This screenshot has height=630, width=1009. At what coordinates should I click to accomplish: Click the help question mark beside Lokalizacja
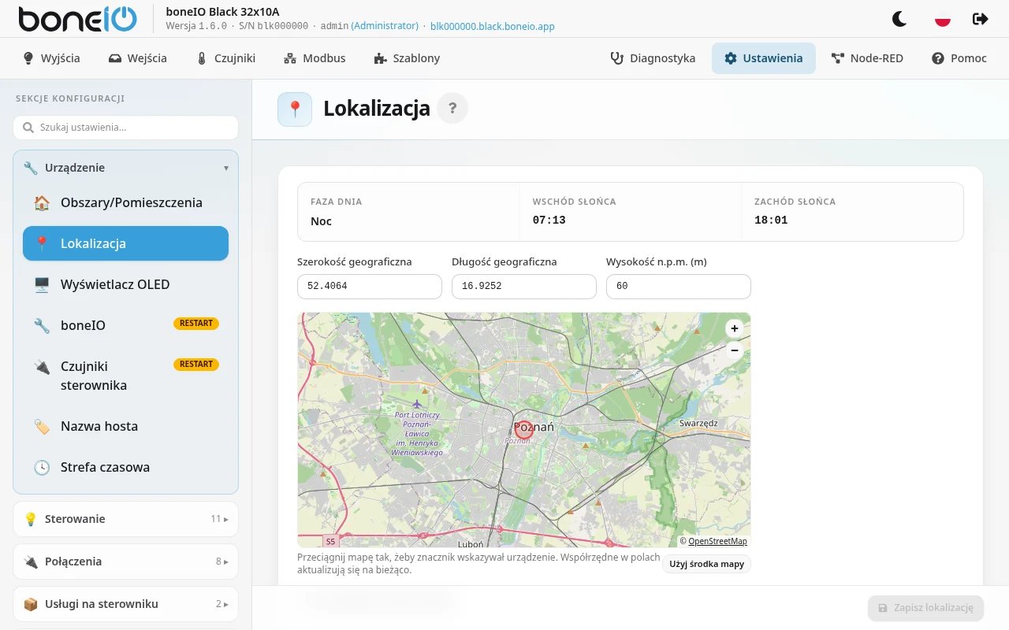tap(452, 109)
